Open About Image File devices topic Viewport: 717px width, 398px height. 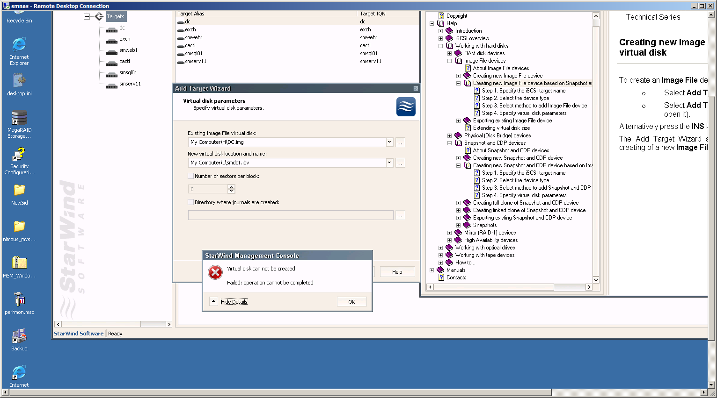[501, 68]
